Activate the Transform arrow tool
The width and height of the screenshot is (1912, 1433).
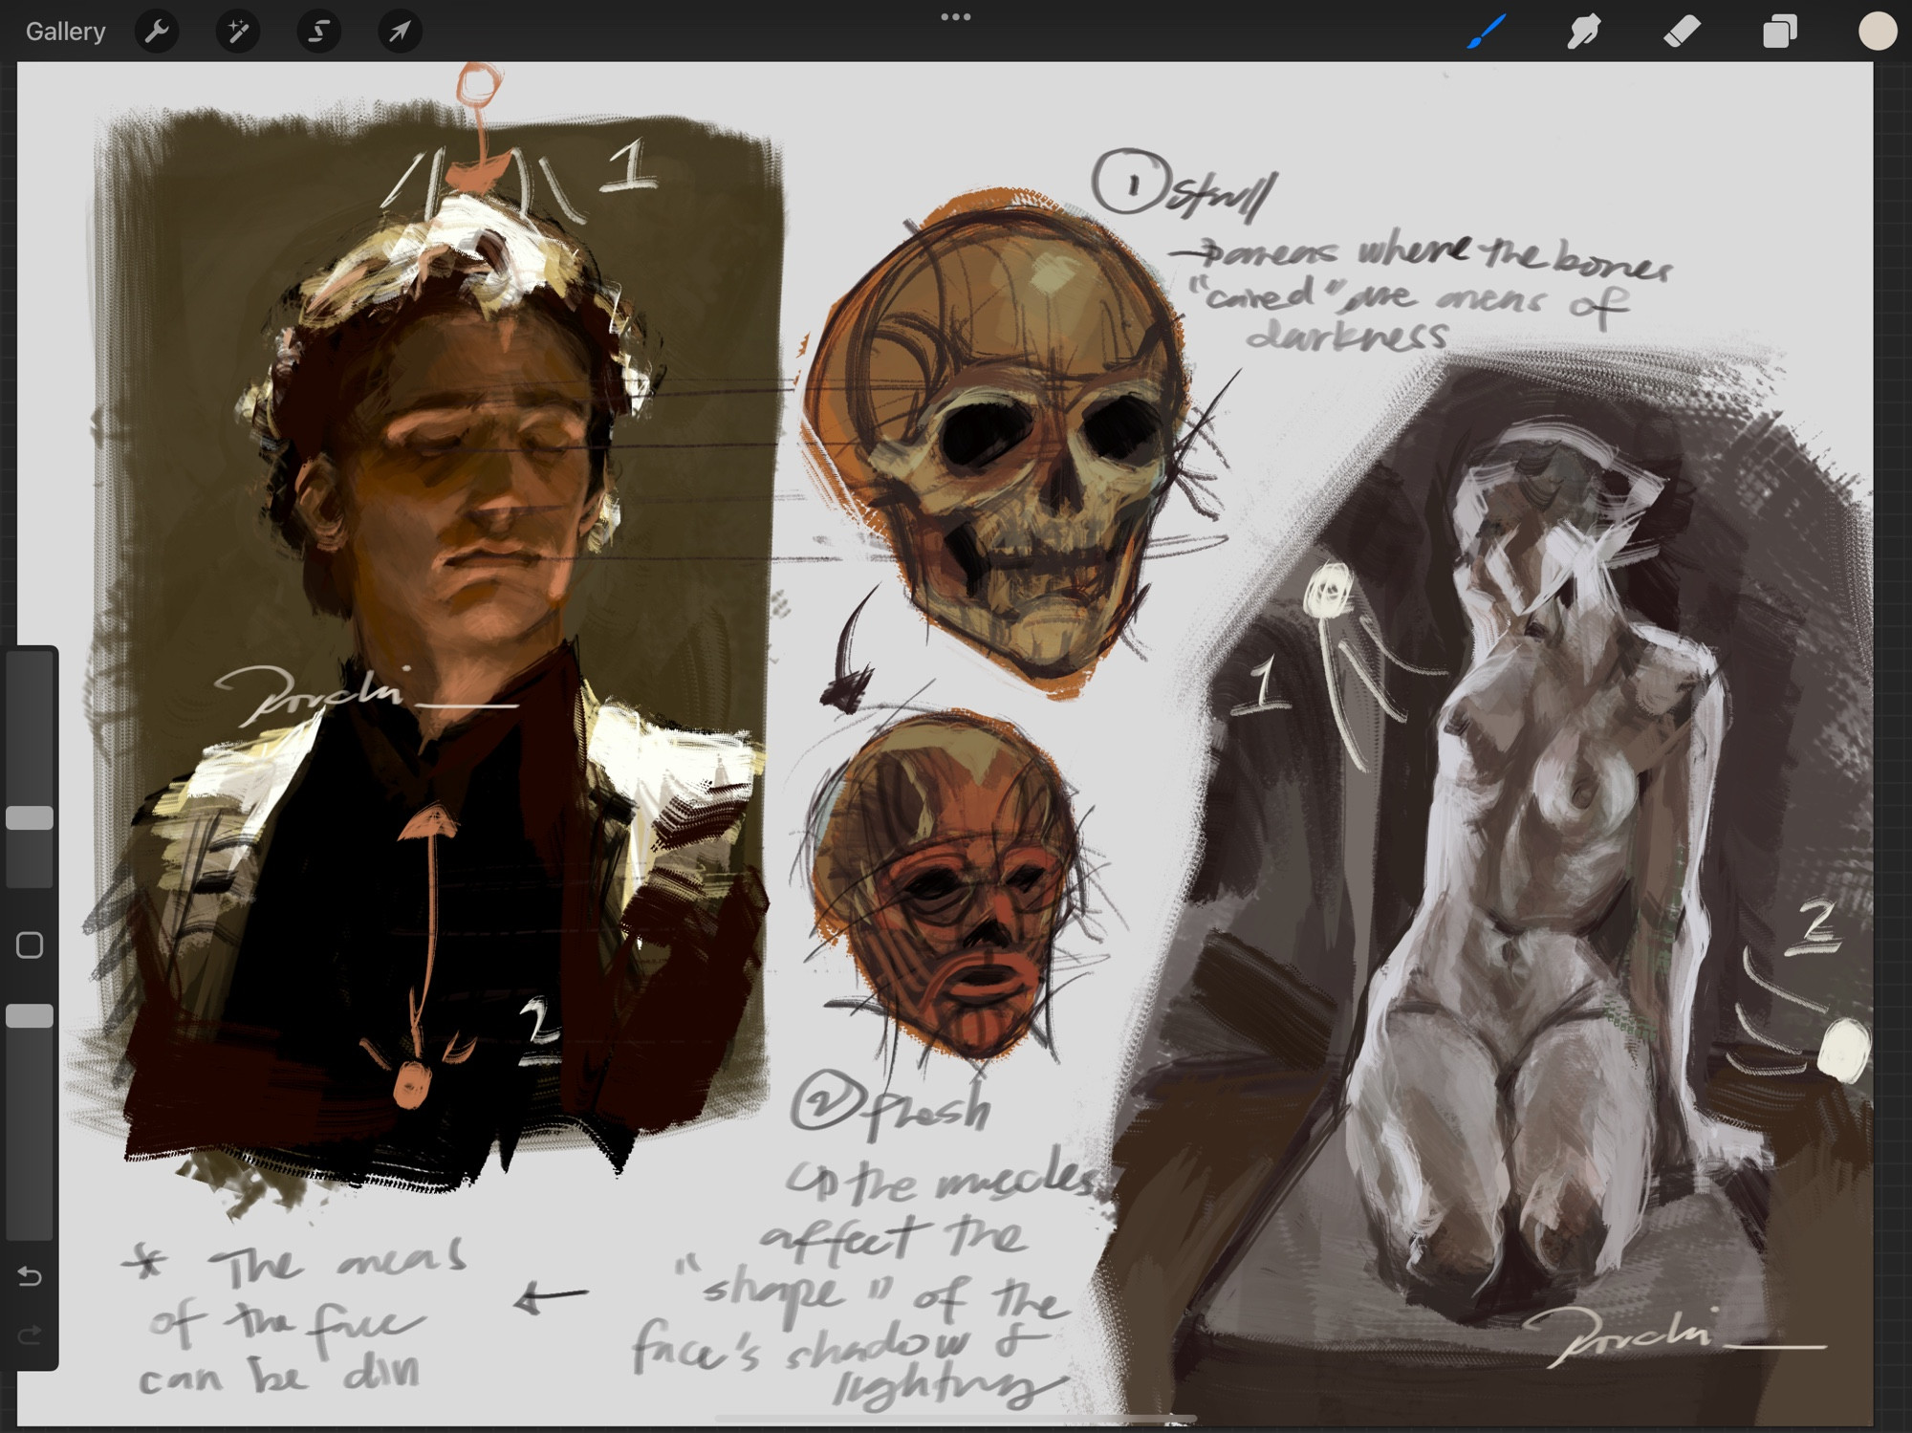[400, 32]
